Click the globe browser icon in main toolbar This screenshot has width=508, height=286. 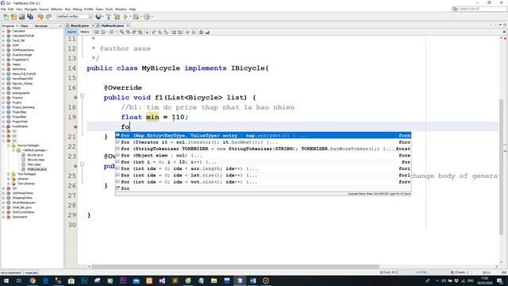(x=98, y=17)
